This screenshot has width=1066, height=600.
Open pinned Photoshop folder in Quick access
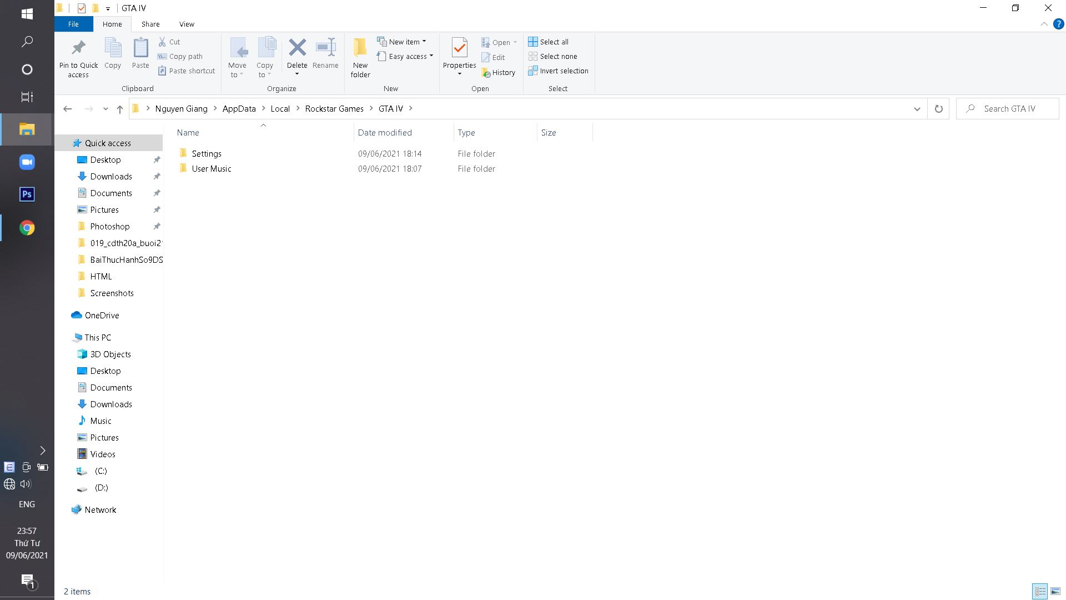pos(110,226)
